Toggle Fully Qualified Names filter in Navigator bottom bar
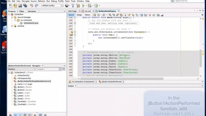206x116 pixels. point(35,115)
